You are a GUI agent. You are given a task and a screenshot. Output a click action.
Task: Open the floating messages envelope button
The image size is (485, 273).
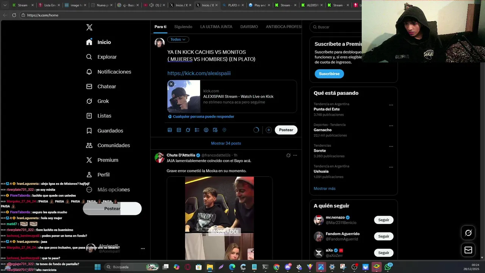468,250
